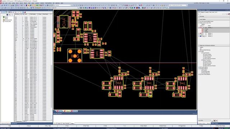Collapse Global View & Interactive Selection section
This screenshot has width=230, height=129.
coord(199,46)
